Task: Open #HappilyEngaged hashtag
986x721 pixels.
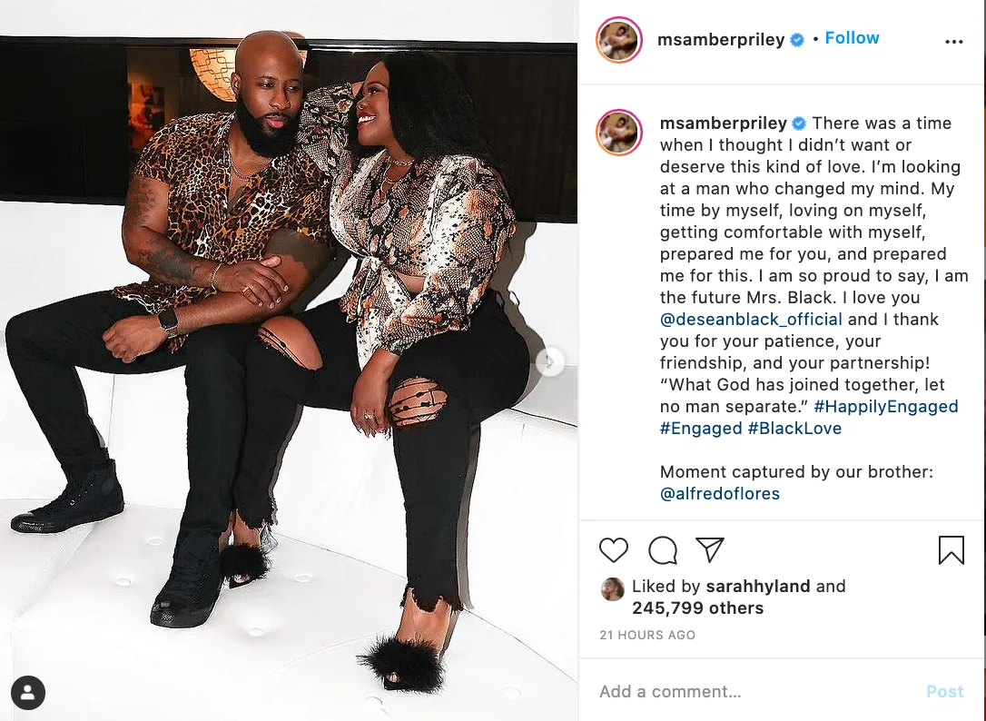Action: tap(886, 407)
